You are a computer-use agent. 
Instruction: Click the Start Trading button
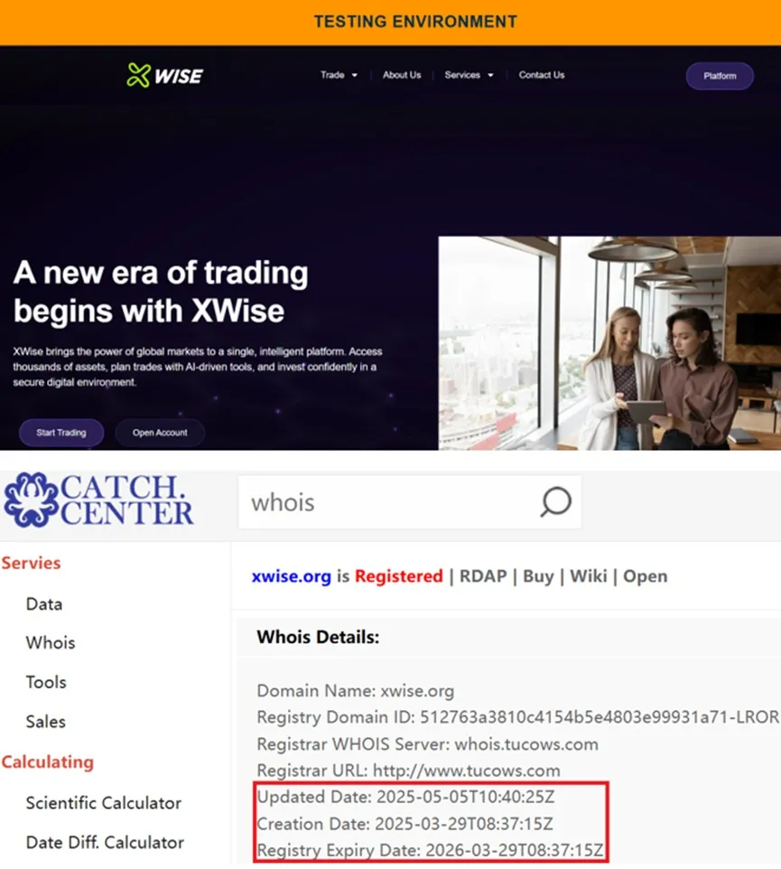coord(61,433)
